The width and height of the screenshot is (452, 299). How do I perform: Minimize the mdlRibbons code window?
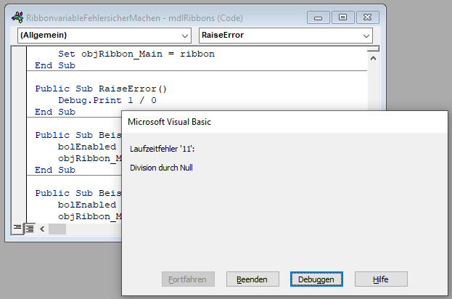point(317,17)
